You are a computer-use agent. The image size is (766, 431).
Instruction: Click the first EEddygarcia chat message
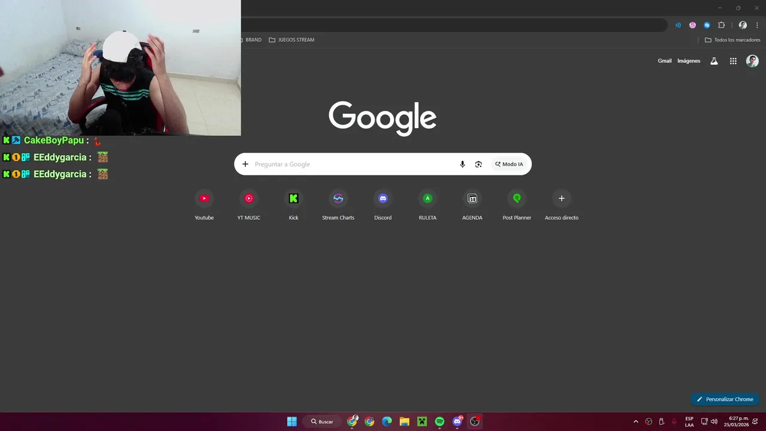coord(55,157)
